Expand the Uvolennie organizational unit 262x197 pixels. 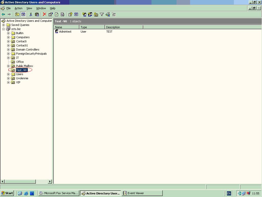[x=8, y=78]
